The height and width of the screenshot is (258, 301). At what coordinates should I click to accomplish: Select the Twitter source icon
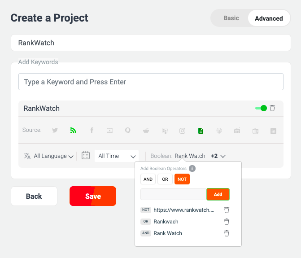55,130
